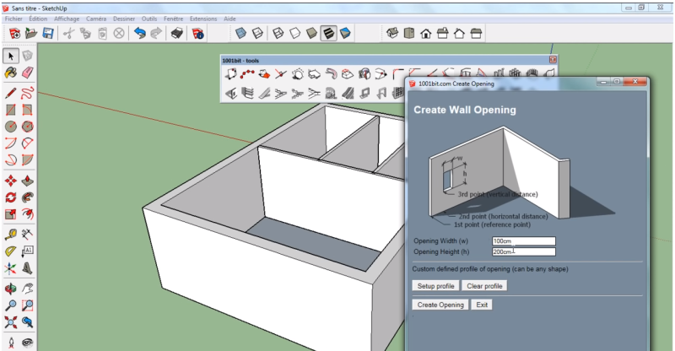Set camera to Front view house icon

click(426, 34)
